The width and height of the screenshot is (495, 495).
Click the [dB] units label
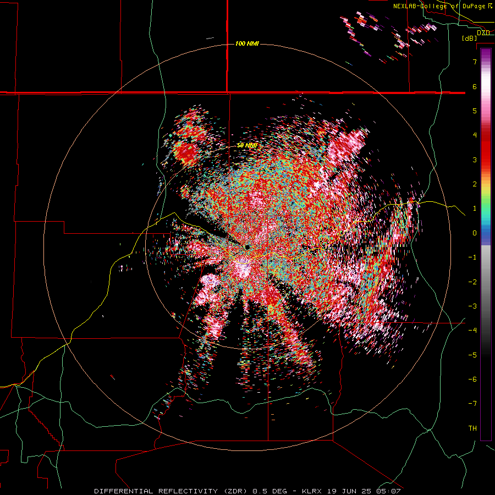click(470, 38)
